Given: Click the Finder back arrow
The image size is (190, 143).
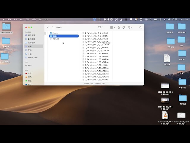Looking at the screenshot, I should pos(48,27).
